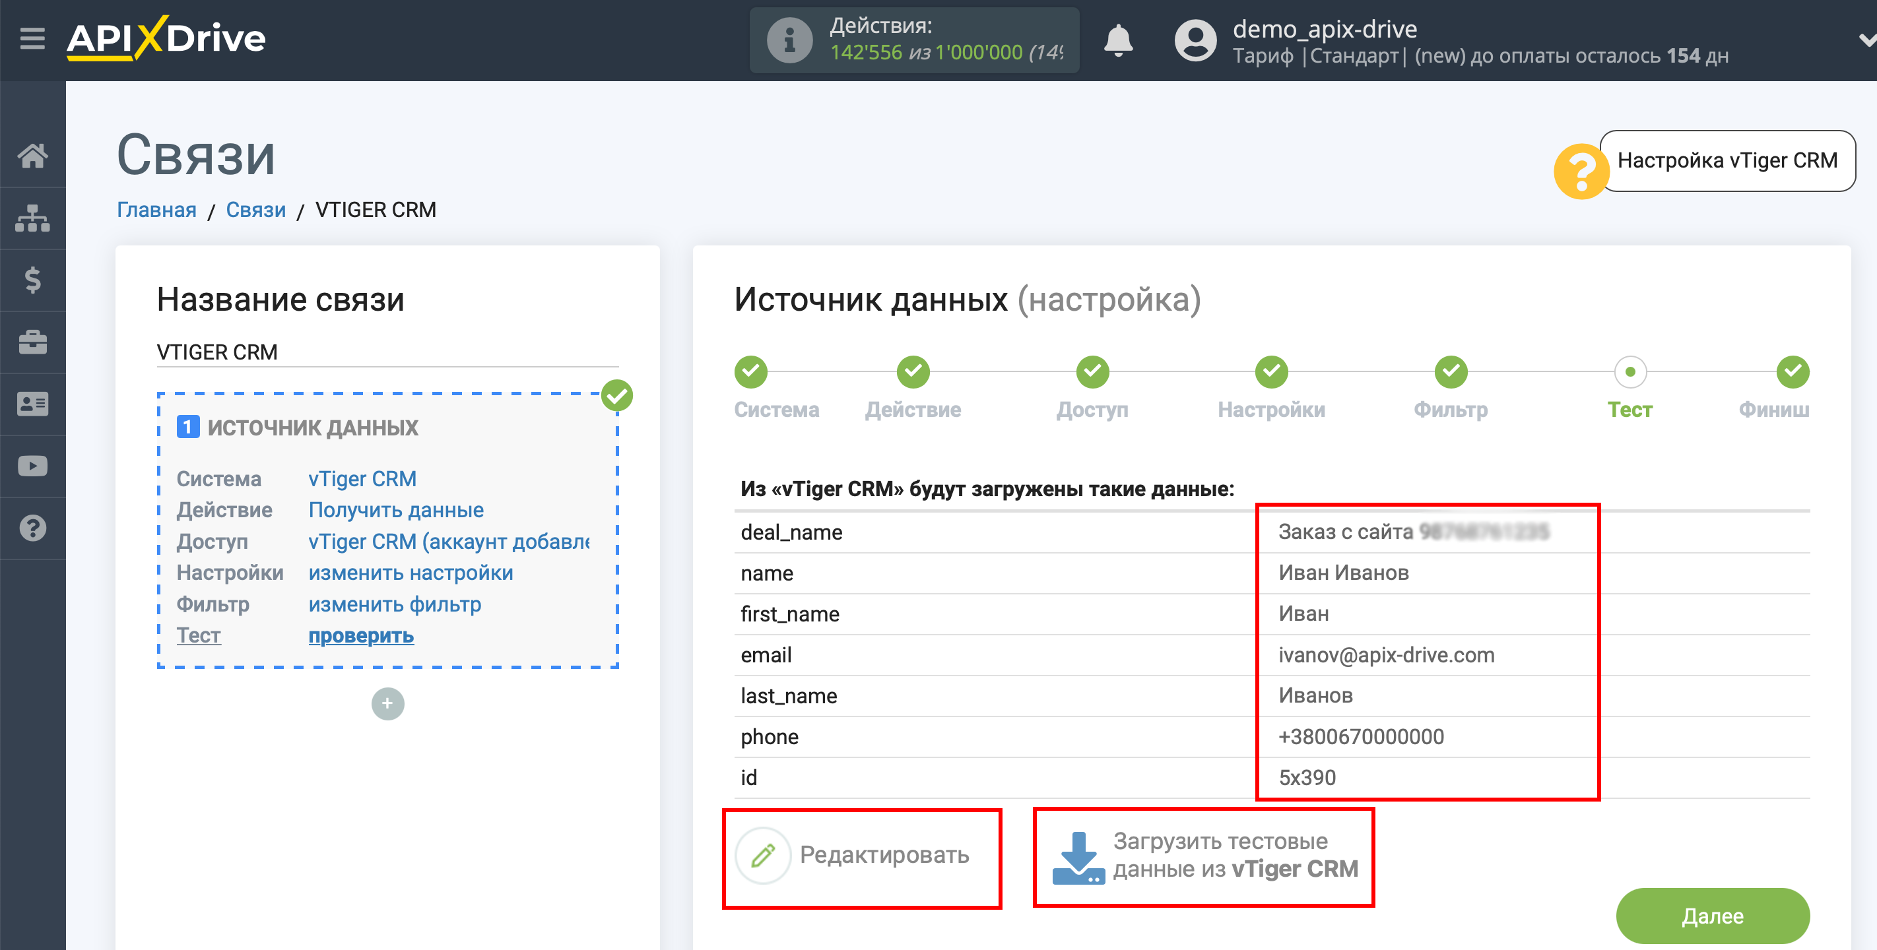Image resolution: width=1877 pixels, height=950 pixels.
Task: Click the user avatar icon
Action: (x=1195, y=40)
